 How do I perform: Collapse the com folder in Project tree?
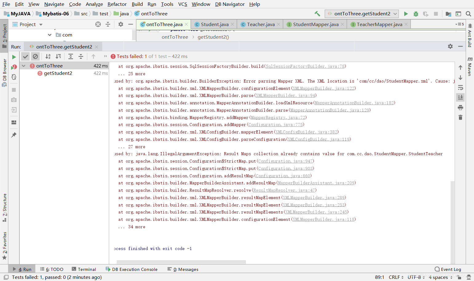(50, 35)
